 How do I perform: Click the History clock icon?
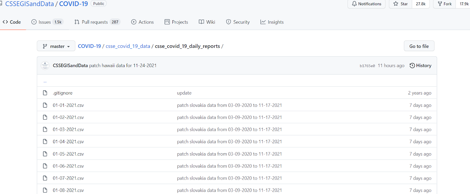(412, 65)
